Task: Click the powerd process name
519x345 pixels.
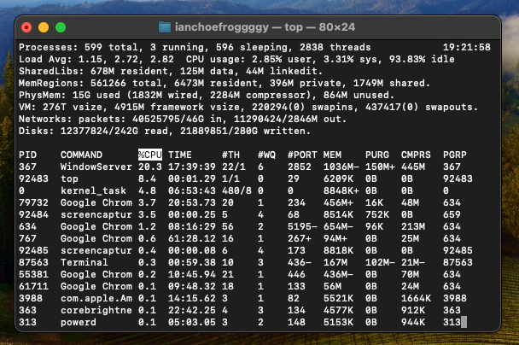Action: [x=78, y=321]
